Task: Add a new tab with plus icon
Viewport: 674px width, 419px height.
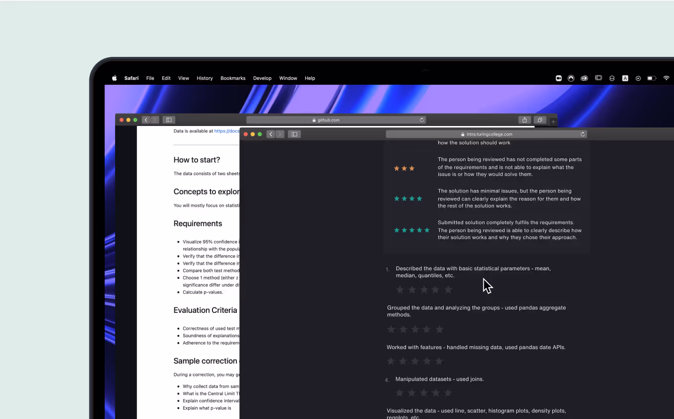Action: point(553,121)
